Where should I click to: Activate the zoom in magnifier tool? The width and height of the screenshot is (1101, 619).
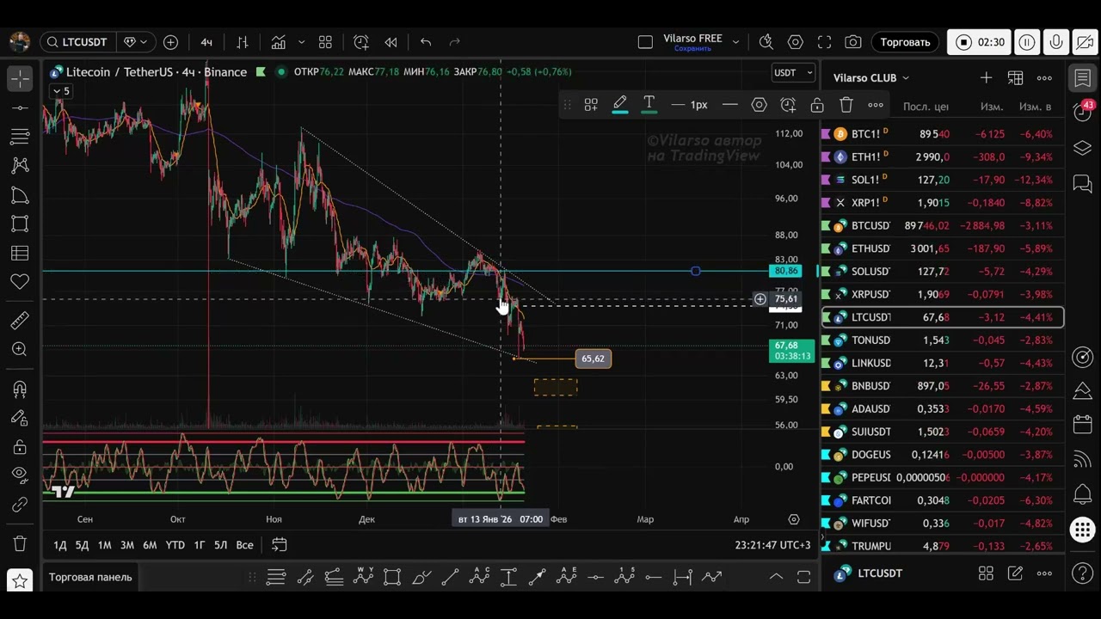[x=20, y=349]
